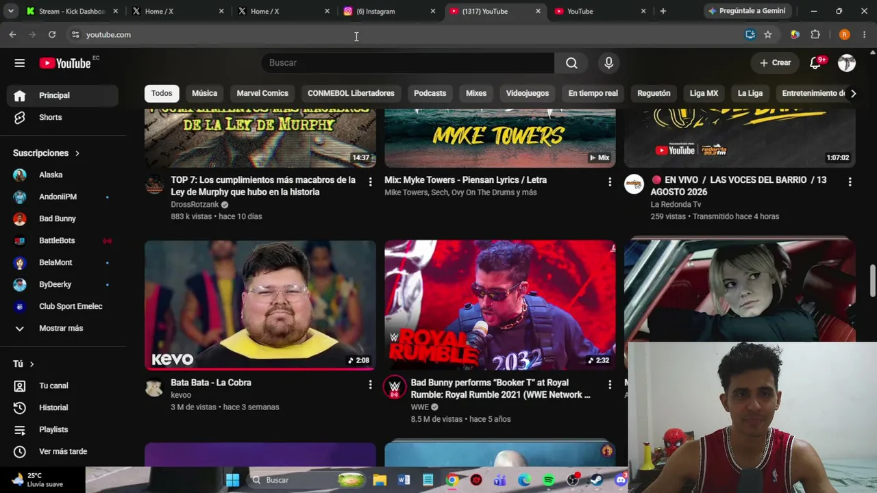Screen dimensions: 877x493
Task: Open the Alaska subscription channel
Action: [x=63, y=175]
